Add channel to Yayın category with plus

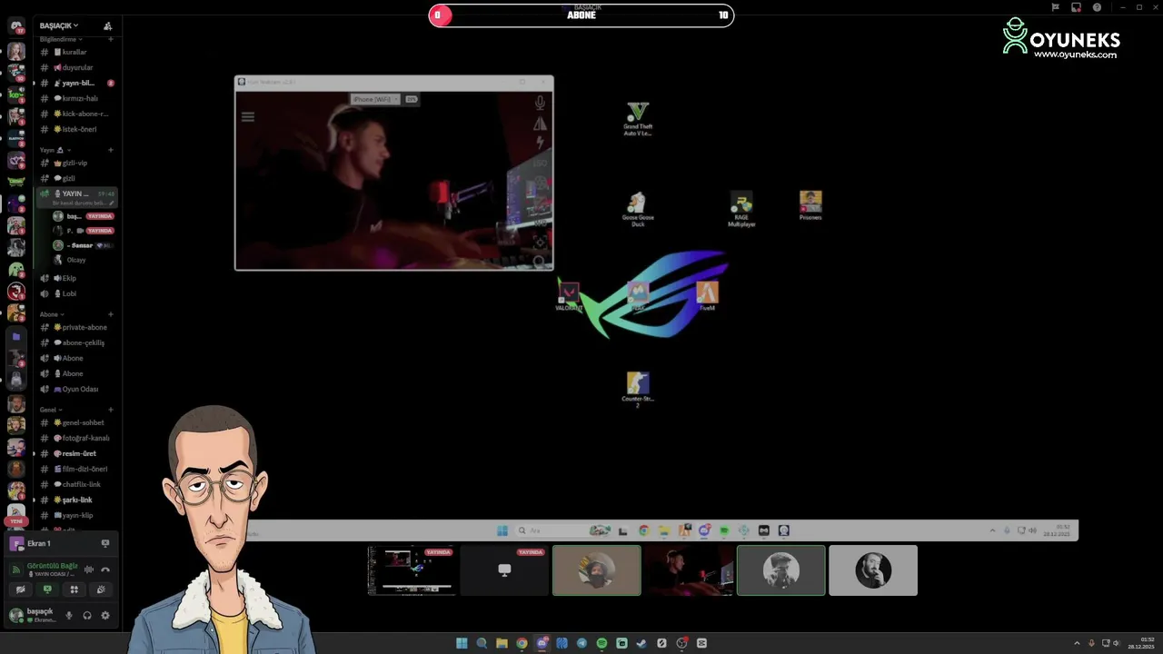coord(111,150)
